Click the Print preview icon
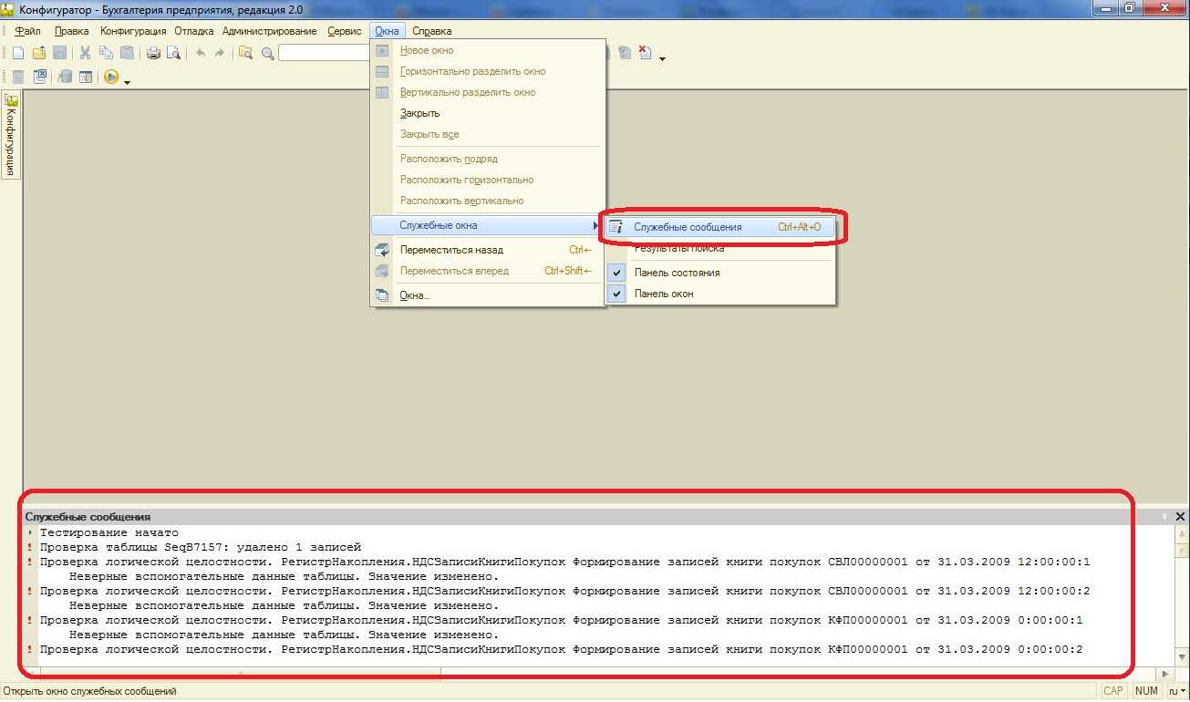1190x702 pixels. tap(173, 53)
